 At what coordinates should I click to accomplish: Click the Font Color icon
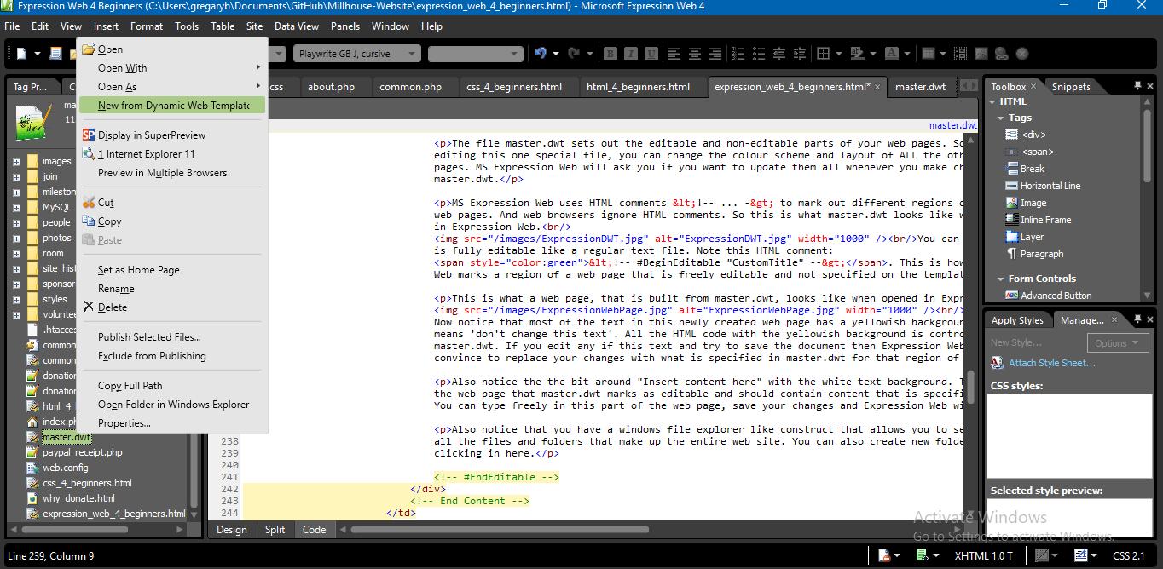(892, 54)
